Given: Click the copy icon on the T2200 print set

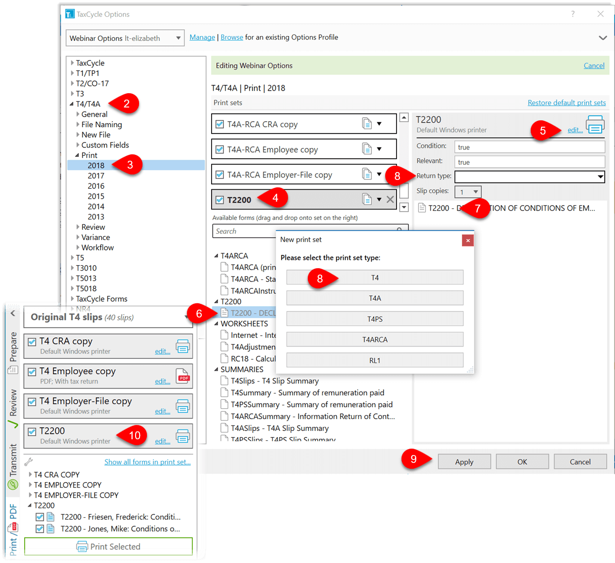Looking at the screenshot, I should click(x=367, y=199).
